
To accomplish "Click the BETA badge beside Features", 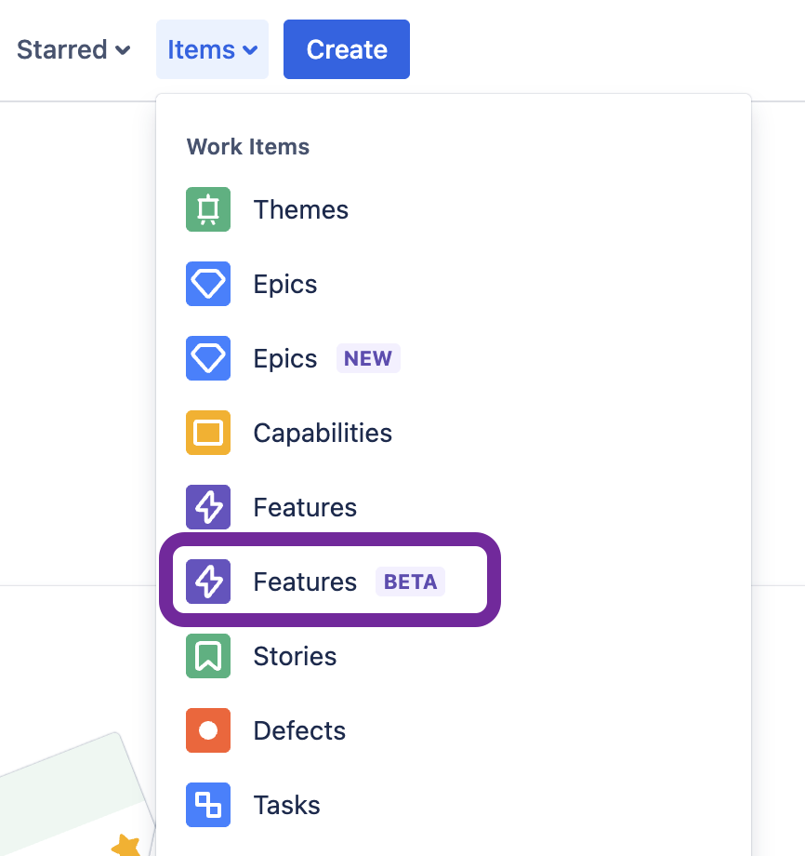I will pos(410,582).
